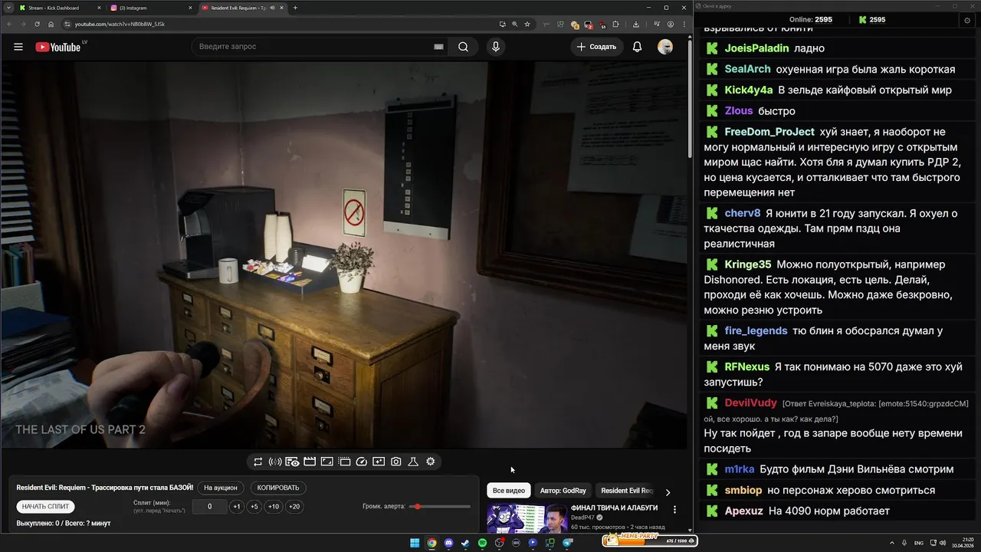This screenshot has height=552, width=981.
Task: Open chat window settings gear
Action: (x=966, y=20)
